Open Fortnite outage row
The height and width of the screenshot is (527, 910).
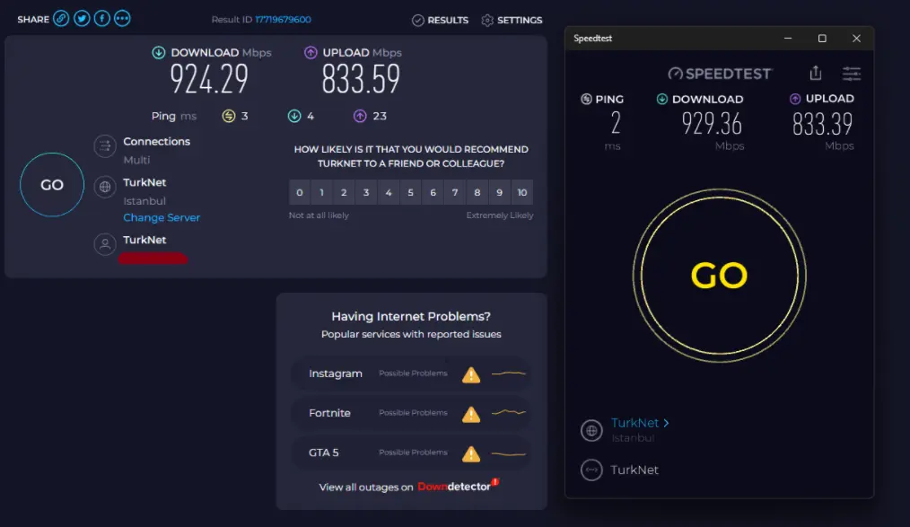(x=411, y=413)
